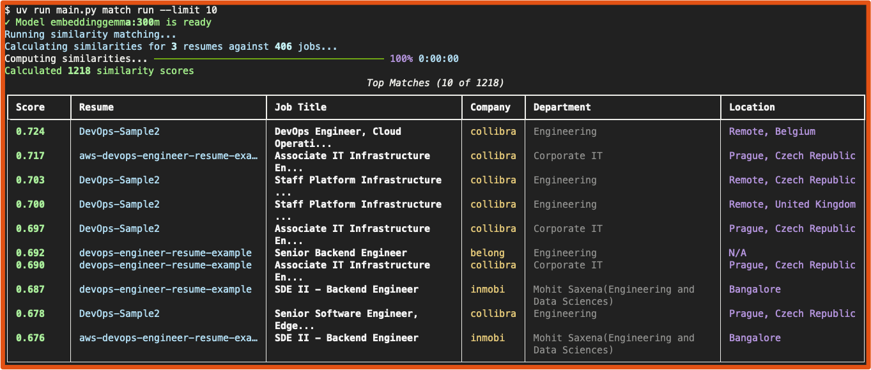This screenshot has width=871, height=370.
Task: Click the '0:00:00' elapsed time
Action: click(x=438, y=59)
